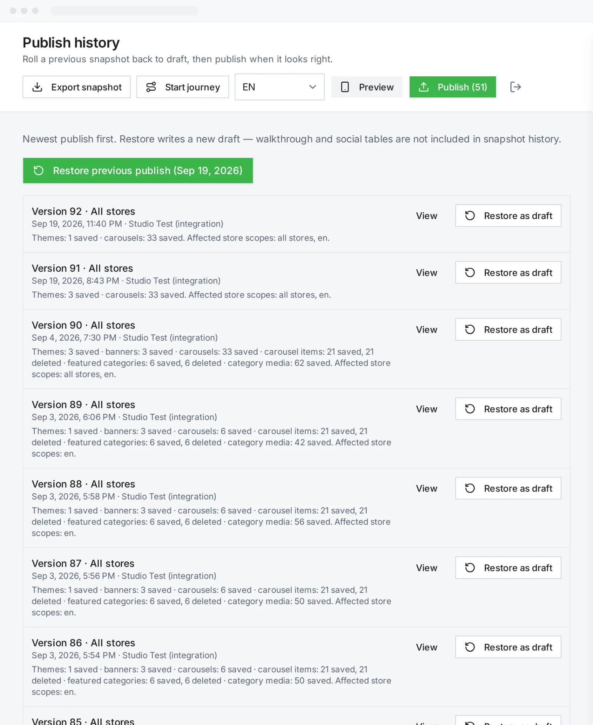View Version 90 snapshot

[427, 330]
